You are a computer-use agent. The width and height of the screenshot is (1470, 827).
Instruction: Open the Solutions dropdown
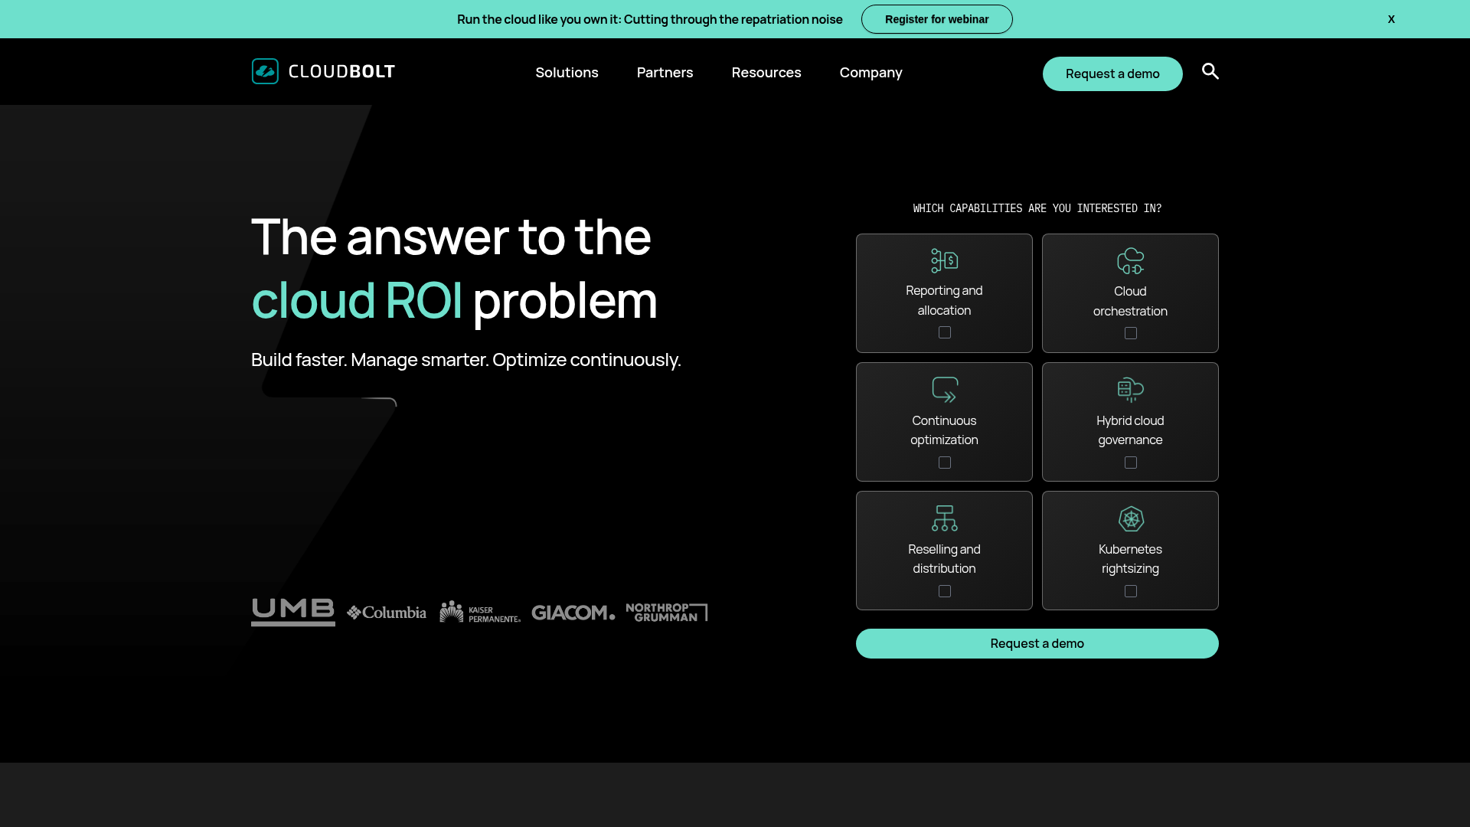[567, 72]
